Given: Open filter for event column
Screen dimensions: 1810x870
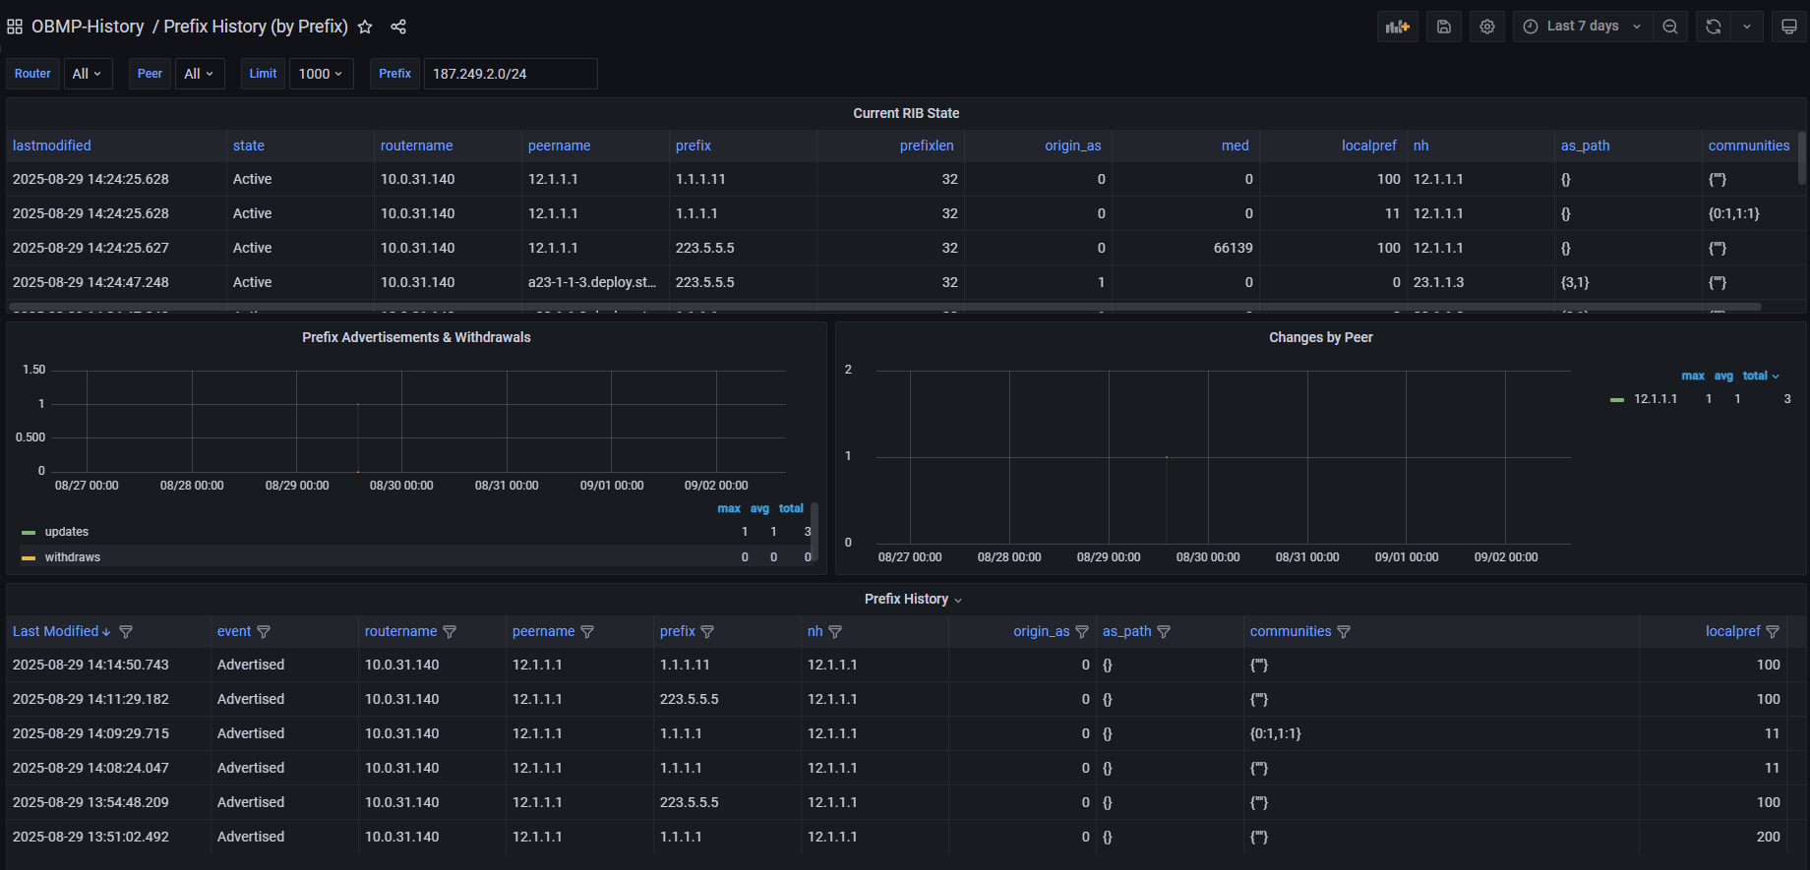Looking at the screenshot, I should tap(264, 632).
